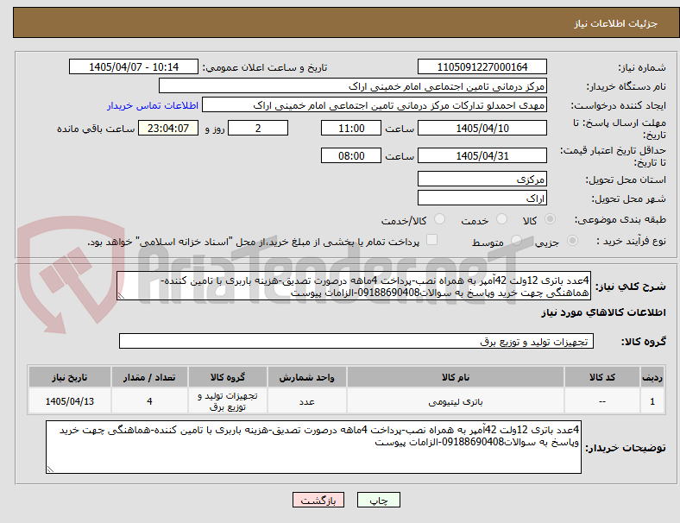Click the باتری لیتیومی item name cell
Viewport: 680px width, 523px height.
tap(456, 401)
